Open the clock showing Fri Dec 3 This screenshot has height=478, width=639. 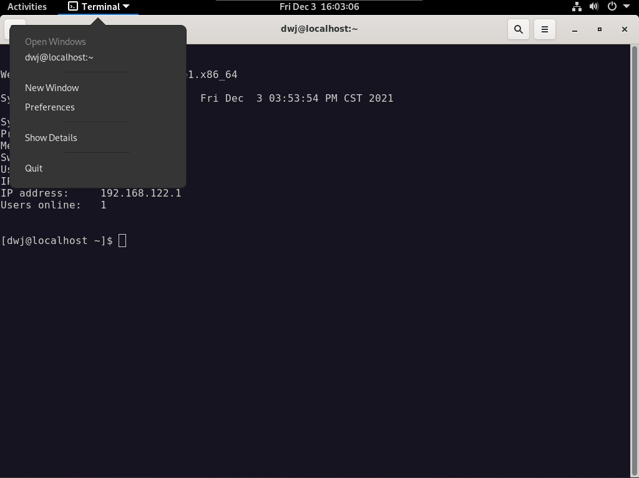coord(319,7)
